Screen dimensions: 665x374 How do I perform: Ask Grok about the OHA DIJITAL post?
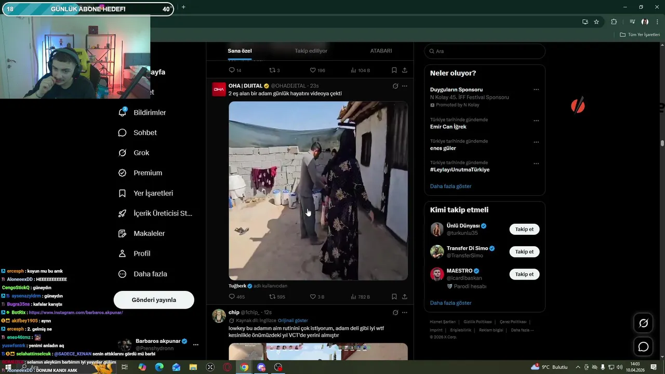[x=395, y=86]
